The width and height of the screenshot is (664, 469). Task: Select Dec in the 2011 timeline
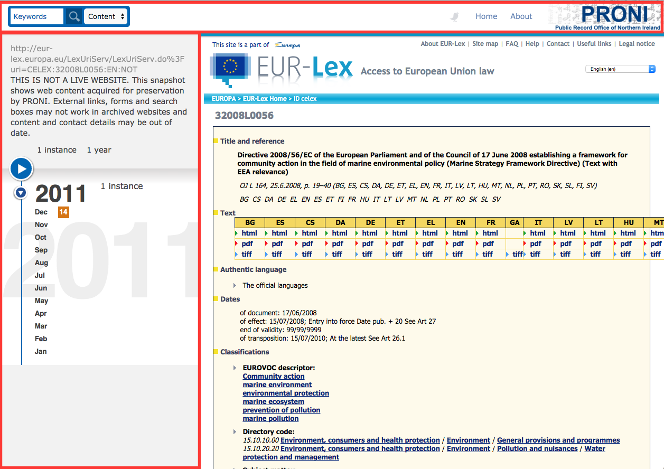[41, 212]
